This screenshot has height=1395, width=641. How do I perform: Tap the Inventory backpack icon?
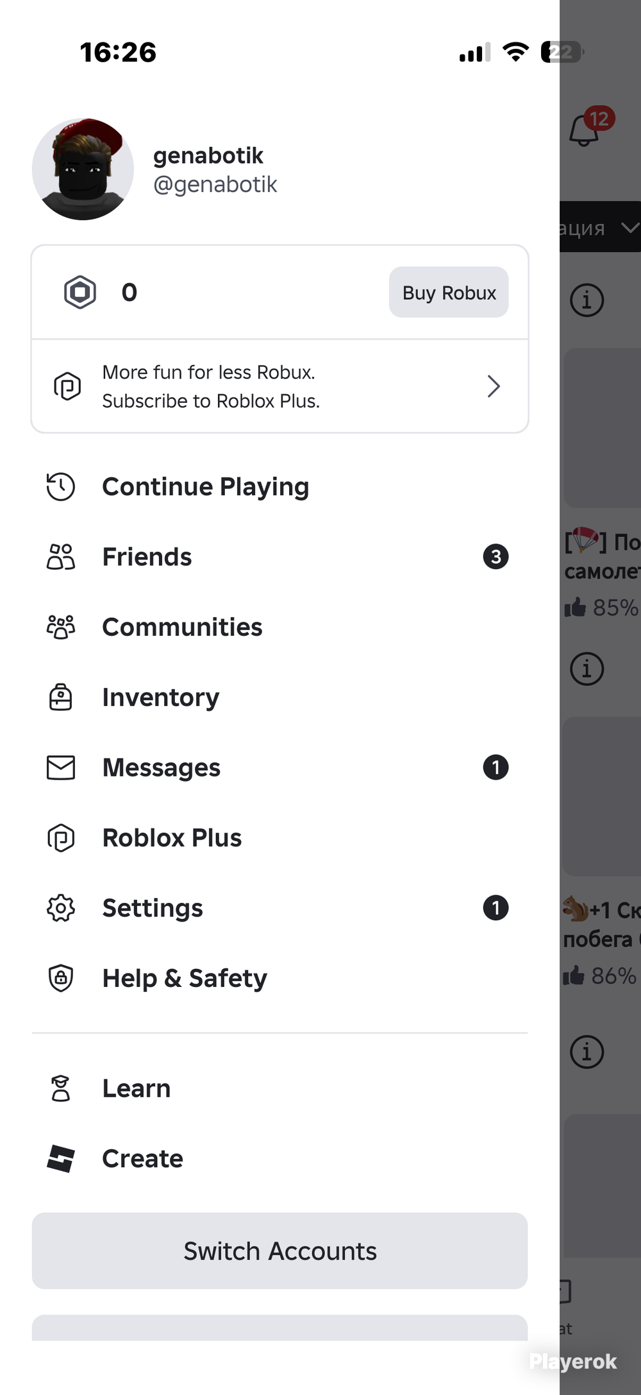61,697
